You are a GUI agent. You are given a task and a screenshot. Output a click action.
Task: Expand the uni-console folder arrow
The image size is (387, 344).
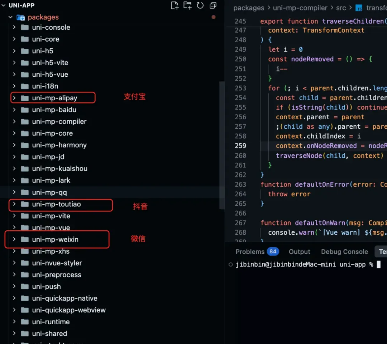tap(14, 27)
